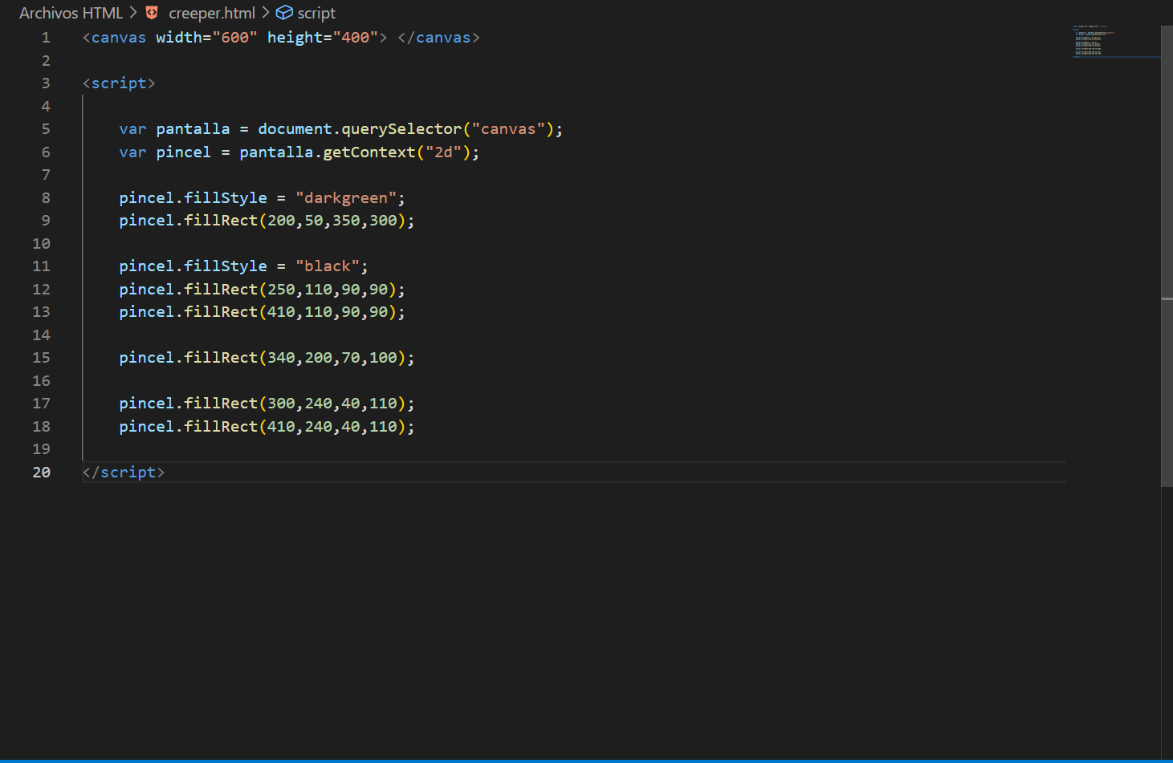This screenshot has height=763, width=1173.
Task: Click the "2d" string
Action: pyautogui.click(x=444, y=152)
